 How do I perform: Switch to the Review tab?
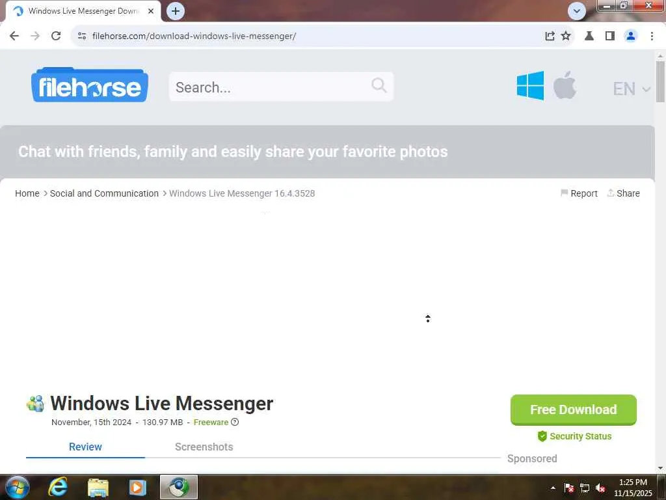click(x=85, y=447)
